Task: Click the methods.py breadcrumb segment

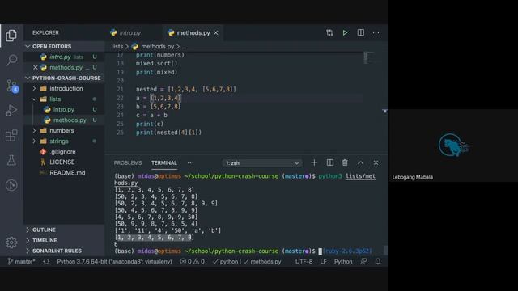Action: [157, 47]
